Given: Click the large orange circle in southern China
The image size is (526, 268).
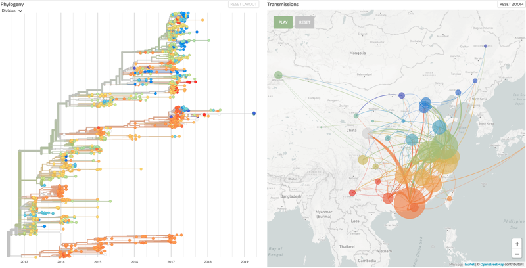Looking at the screenshot, I should click(x=410, y=204).
